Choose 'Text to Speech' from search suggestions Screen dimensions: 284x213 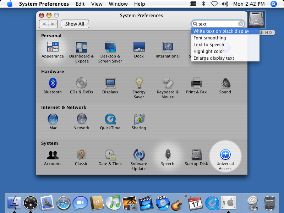[x=209, y=44]
